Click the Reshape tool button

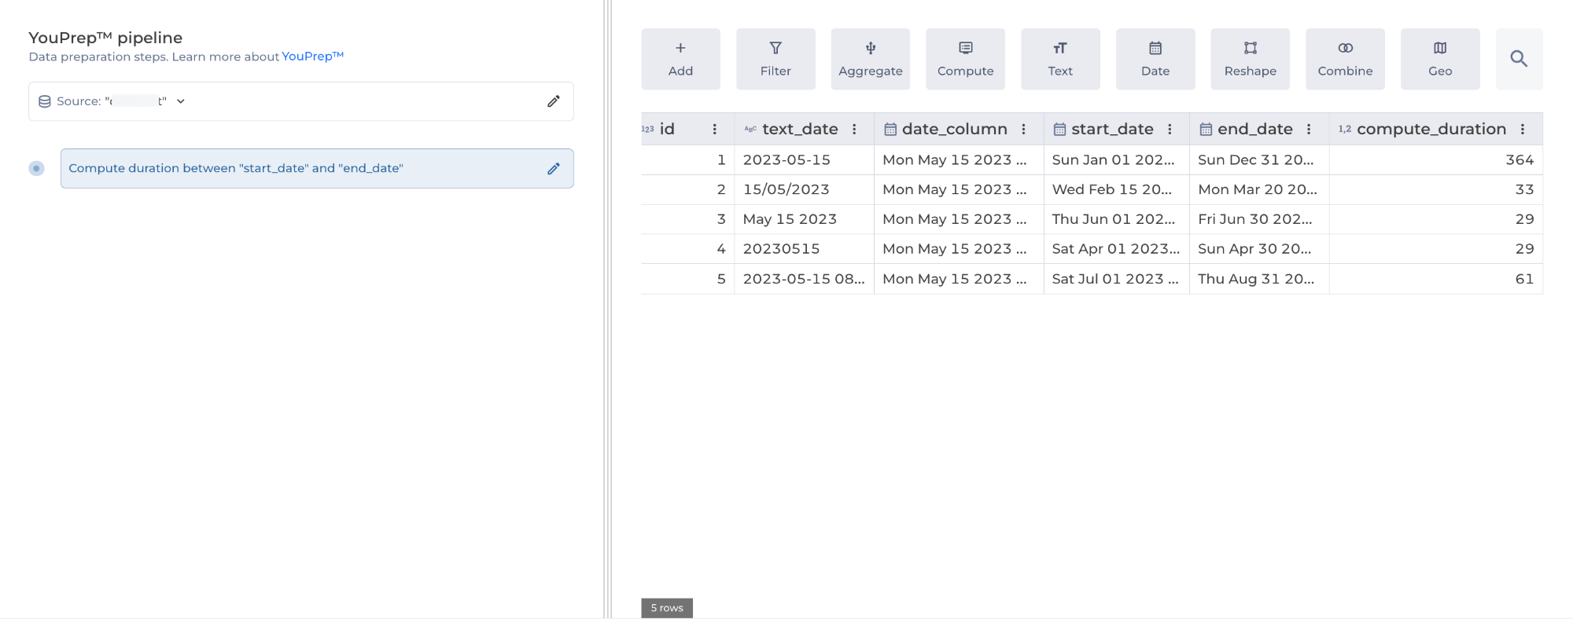click(x=1250, y=59)
